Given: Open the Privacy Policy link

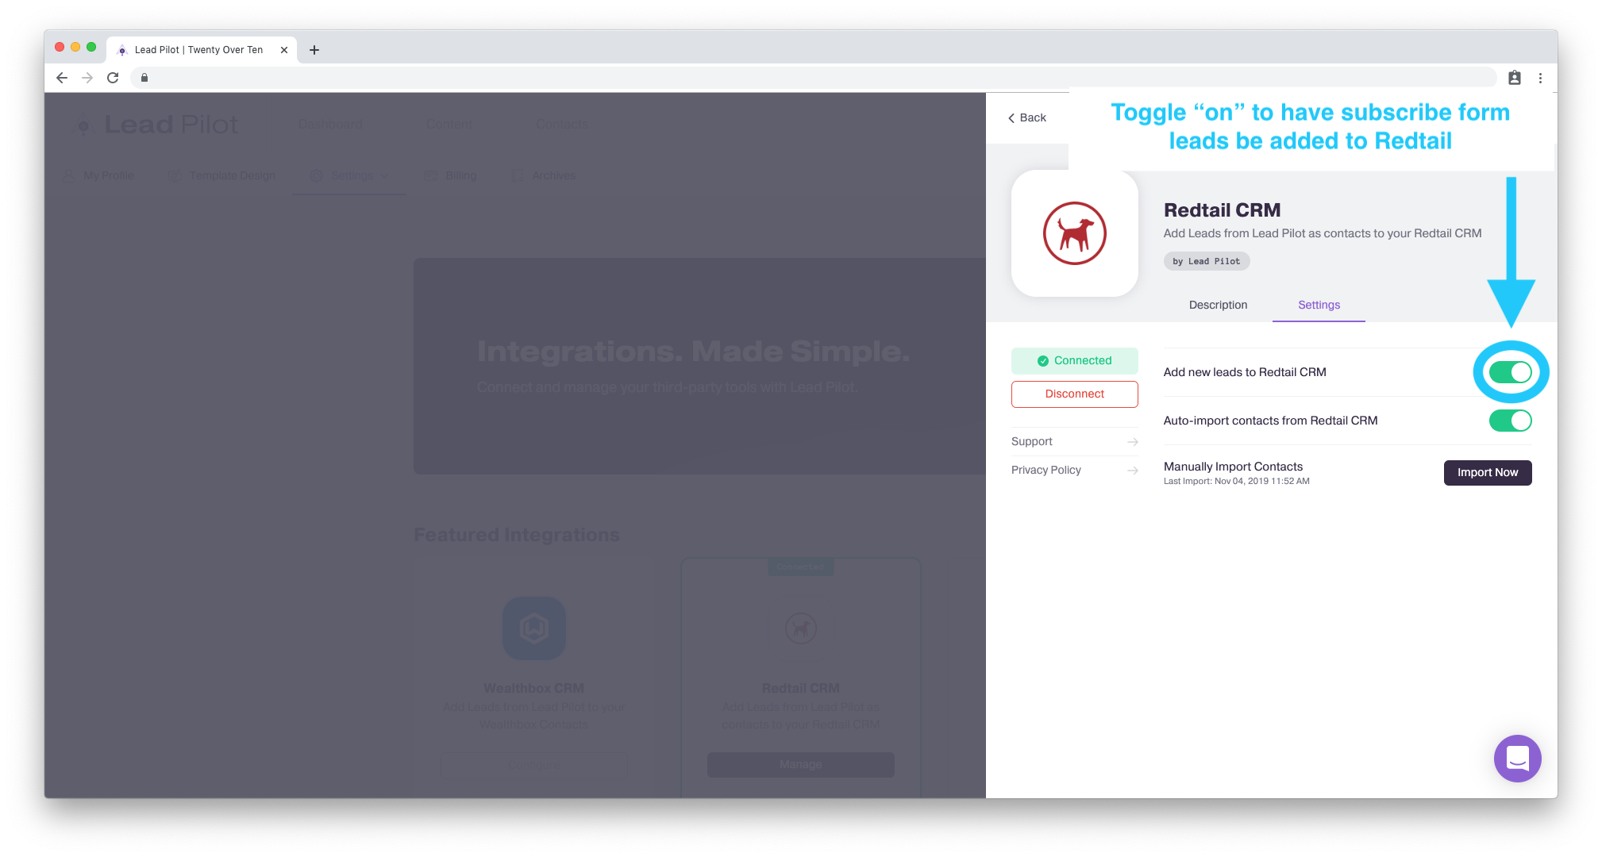Looking at the screenshot, I should pos(1046,470).
